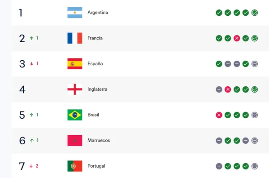Image resolution: width=269 pixels, height=178 pixels.
Task: Click Brasil's red loss result icon
Action: [219, 115]
